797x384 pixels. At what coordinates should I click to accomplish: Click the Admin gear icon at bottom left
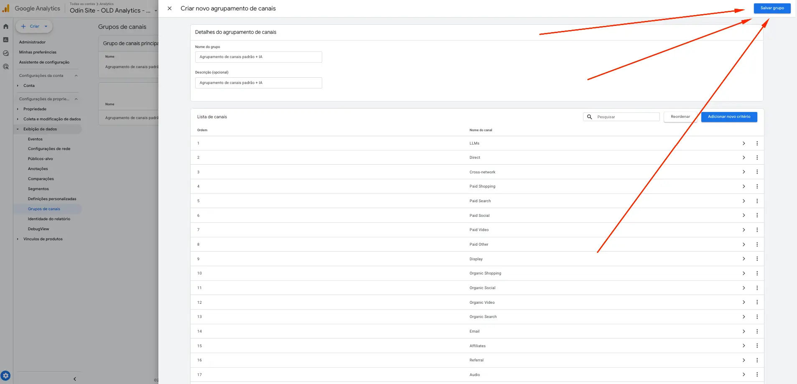tap(5, 376)
